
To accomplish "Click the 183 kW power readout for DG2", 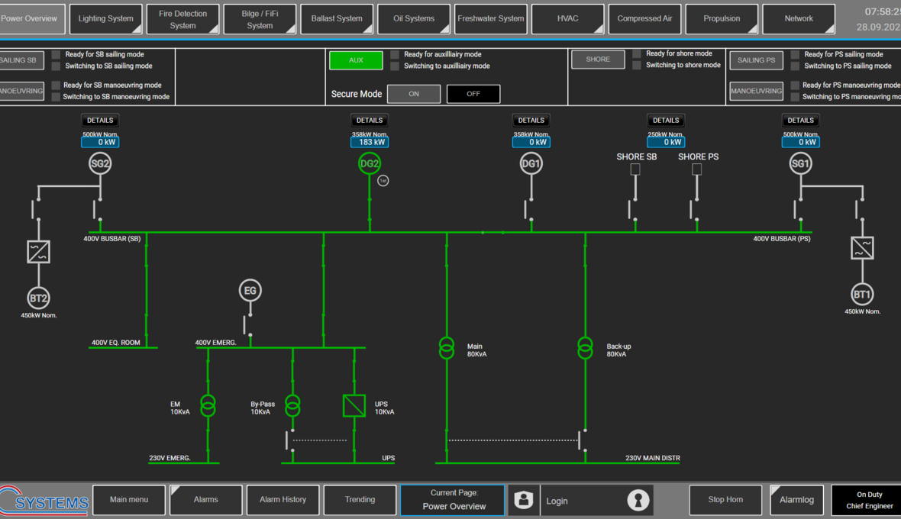I will coord(370,142).
